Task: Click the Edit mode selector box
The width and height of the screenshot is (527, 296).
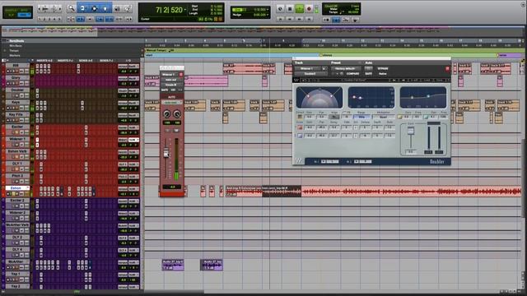Action: tap(18, 12)
